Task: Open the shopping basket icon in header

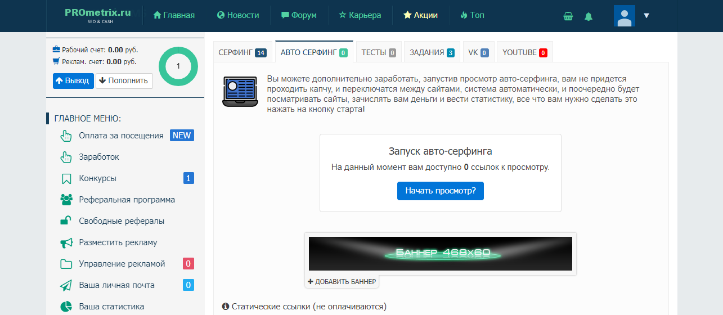Action: (x=568, y=16)
